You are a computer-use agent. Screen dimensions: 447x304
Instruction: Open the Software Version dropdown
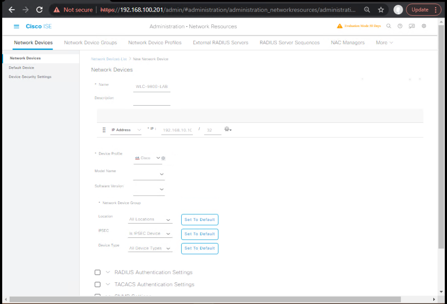(149, 190)
